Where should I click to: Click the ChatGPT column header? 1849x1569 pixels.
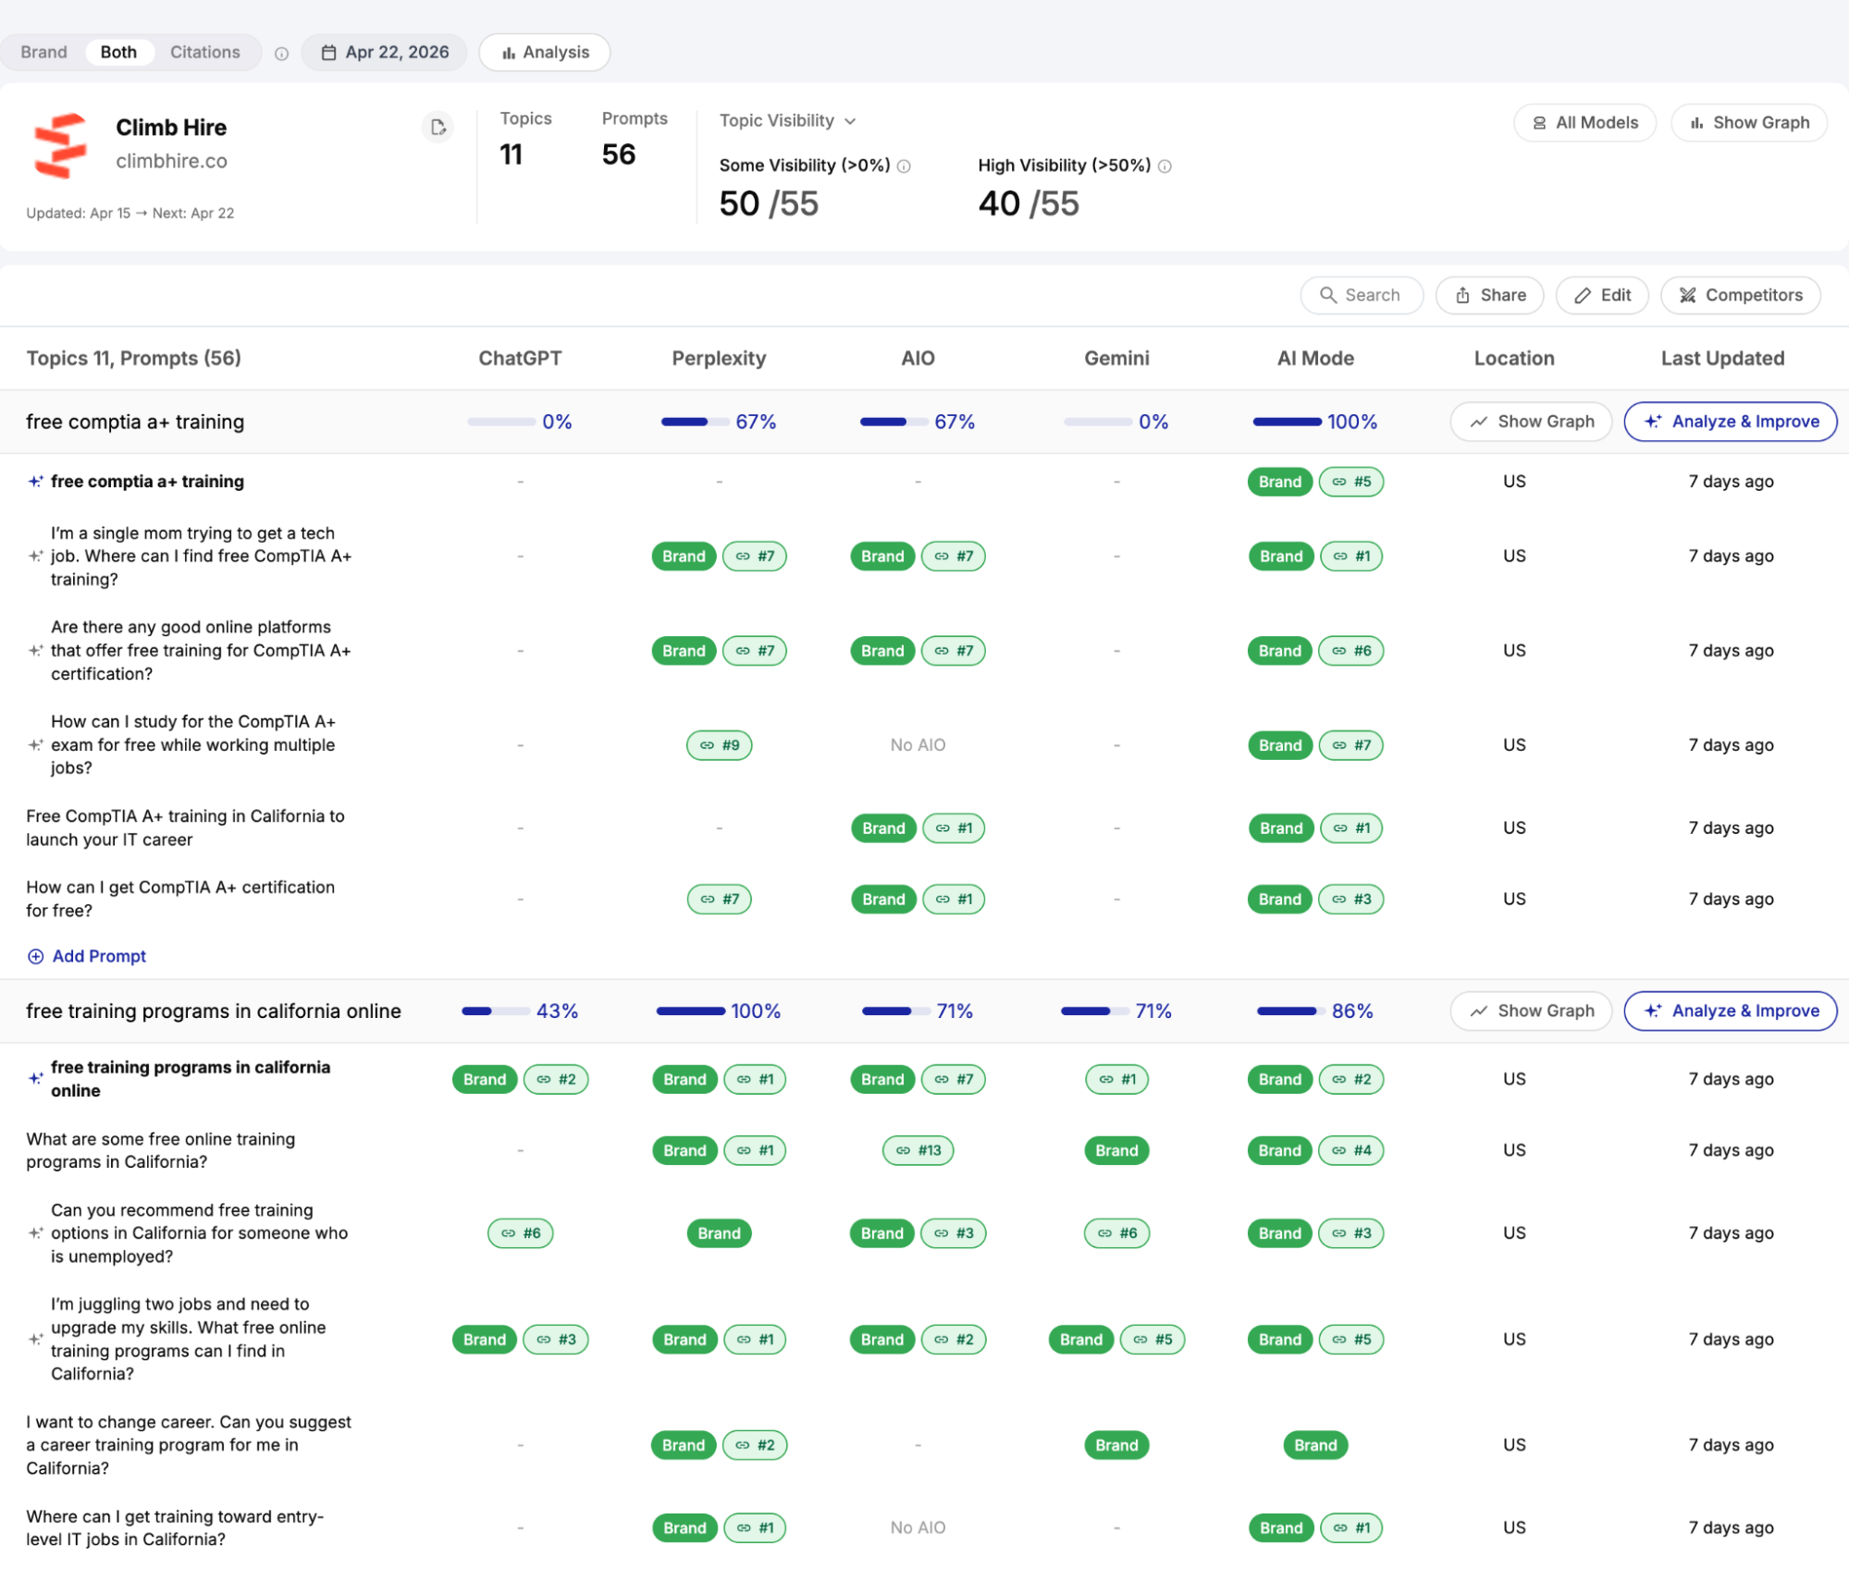click(520, 359)
